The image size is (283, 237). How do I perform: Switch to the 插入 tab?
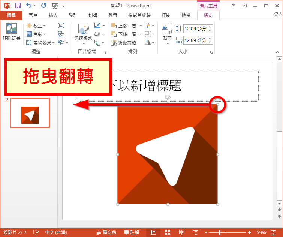coord(53,15)
